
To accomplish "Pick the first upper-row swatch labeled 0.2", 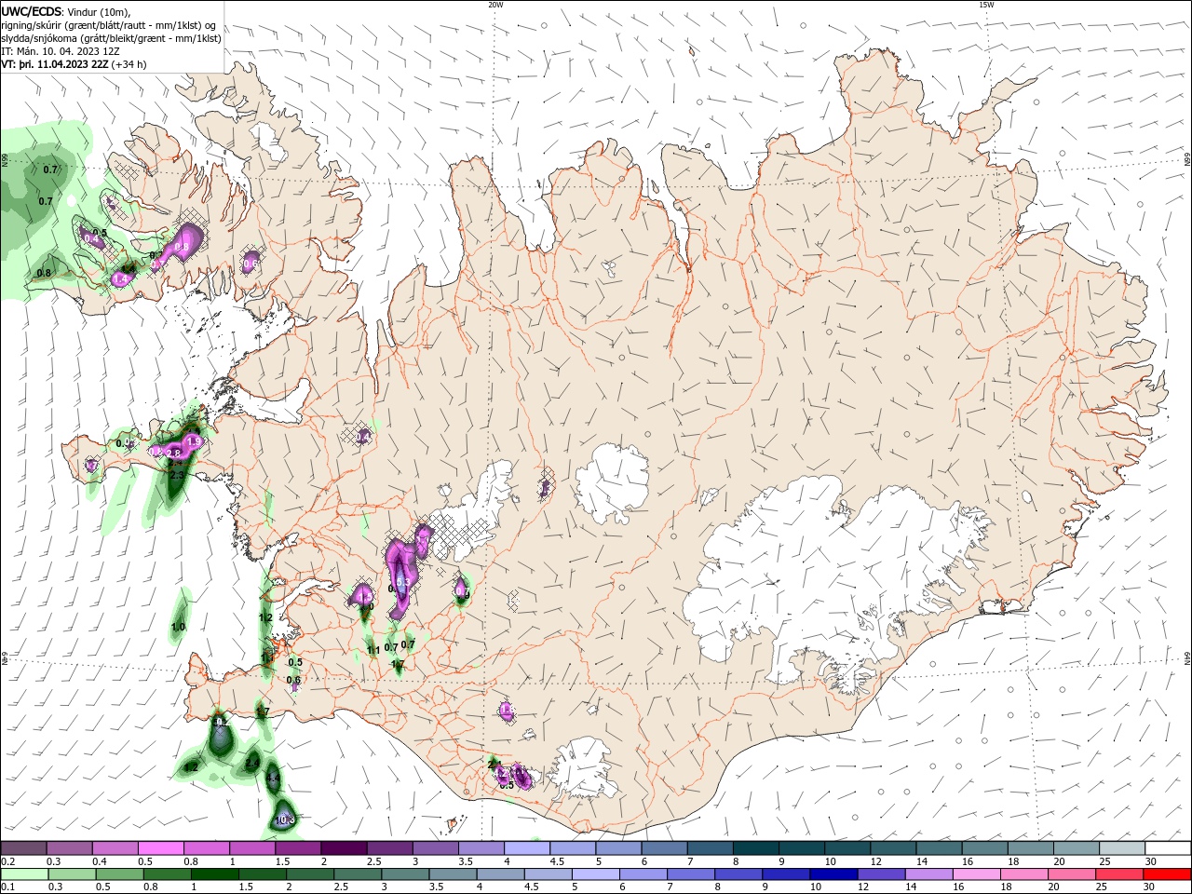I will pyautogui.click(x=23, y=847).
